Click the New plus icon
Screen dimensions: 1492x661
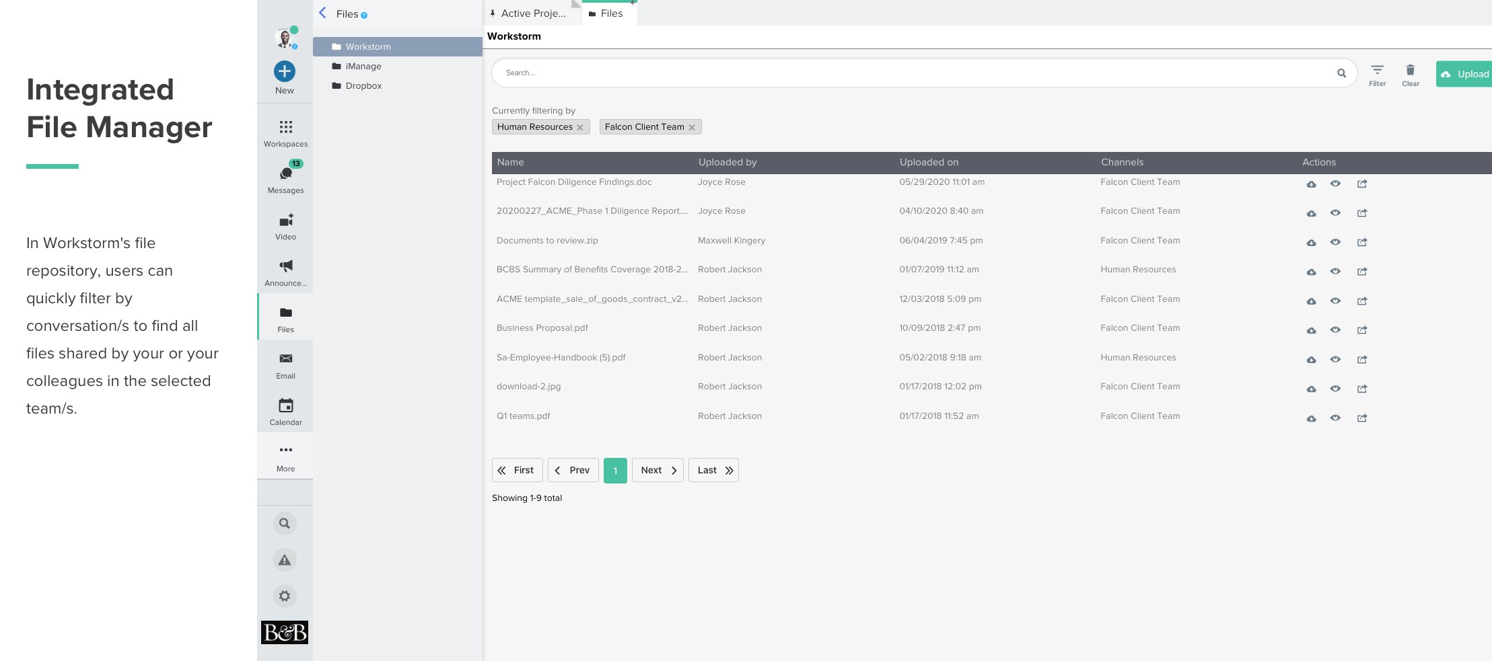tap(285, 71)
